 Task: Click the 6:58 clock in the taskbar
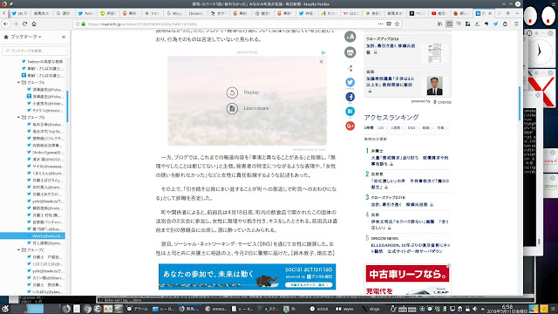(x=507, y=309)
